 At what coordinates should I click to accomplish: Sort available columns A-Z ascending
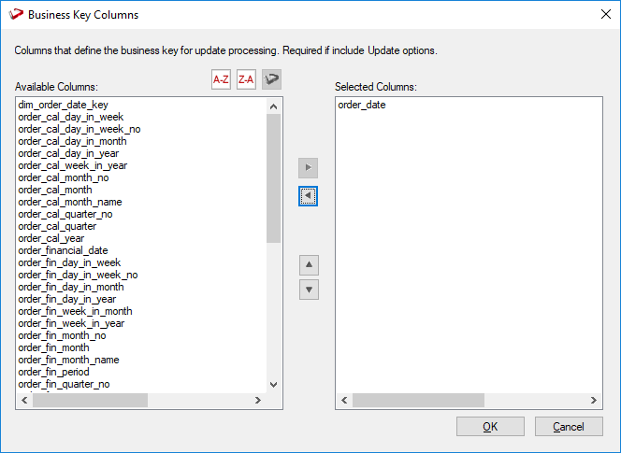point(221,80)
